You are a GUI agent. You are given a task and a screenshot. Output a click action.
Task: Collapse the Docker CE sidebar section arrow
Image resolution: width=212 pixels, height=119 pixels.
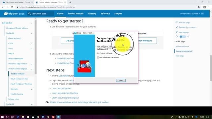tap(32, 33)
